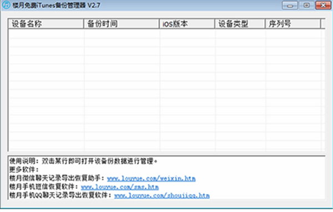Sort by iOS版本 column header
Viewport: 333px width, 212px height.
point(187,23)
